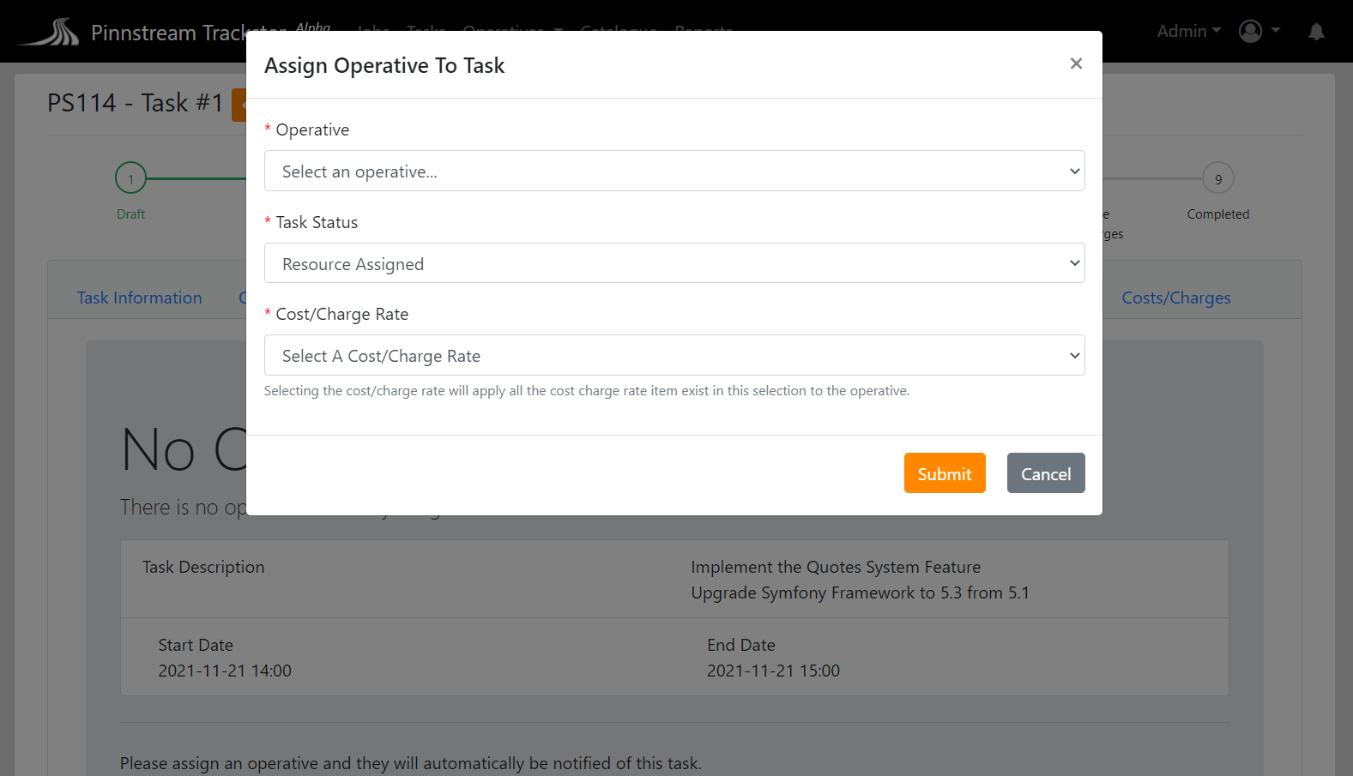
Task: Click the Completed step label
Action: [1217, 214]
